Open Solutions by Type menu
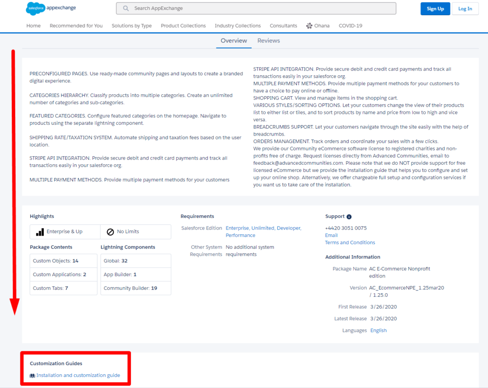 pos(132,26)
